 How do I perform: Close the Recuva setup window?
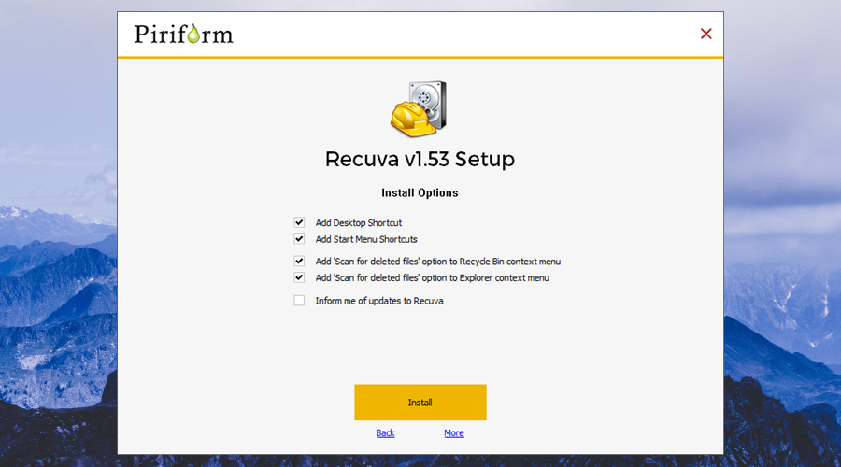tap(706, 34)
